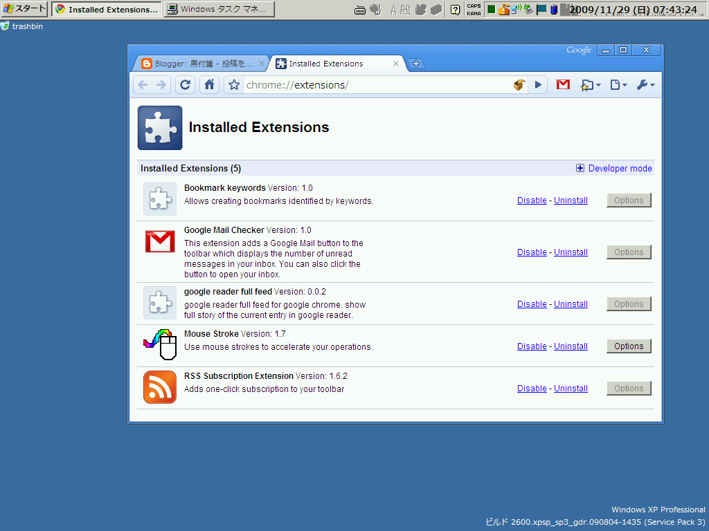Switch to the Blogger tab
The height and width of the screenshot is (531, 709).
coord(200,64)
